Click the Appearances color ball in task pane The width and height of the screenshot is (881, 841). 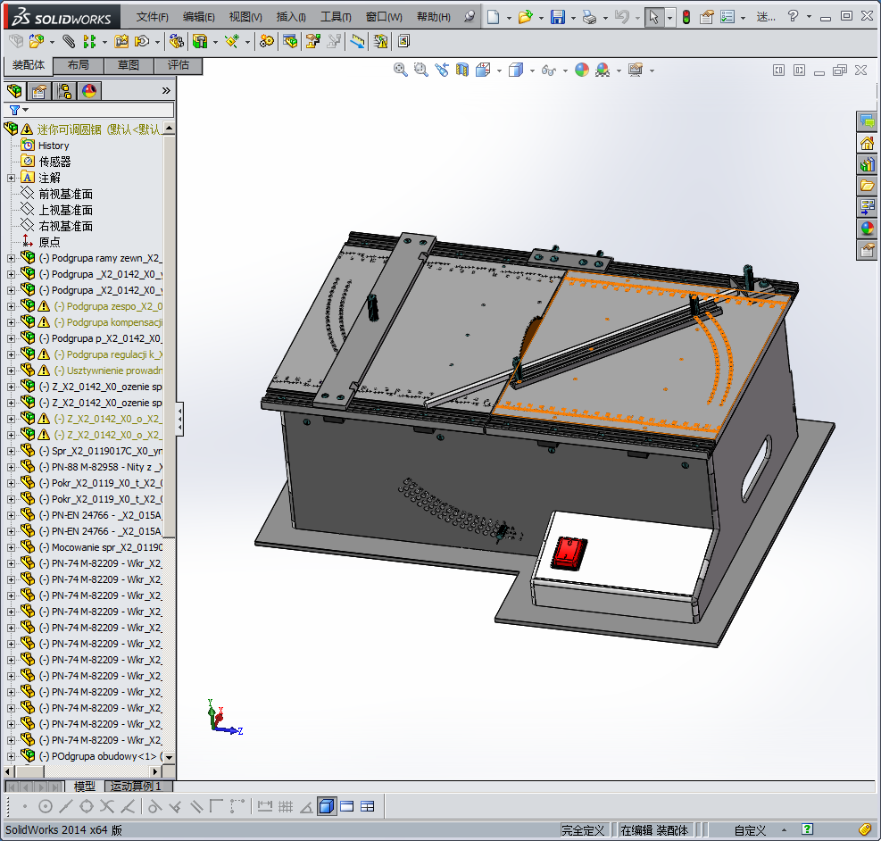[x=867, y=229]
